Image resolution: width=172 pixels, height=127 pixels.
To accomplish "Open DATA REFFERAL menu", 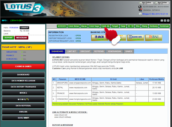I will (x=23, y=106).
